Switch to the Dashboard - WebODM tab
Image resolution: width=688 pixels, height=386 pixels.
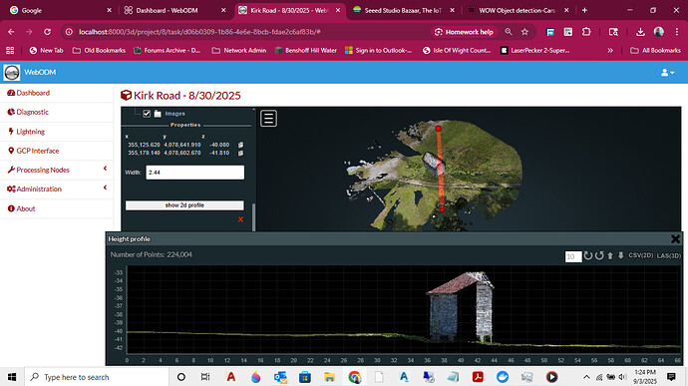pos(174,10)
